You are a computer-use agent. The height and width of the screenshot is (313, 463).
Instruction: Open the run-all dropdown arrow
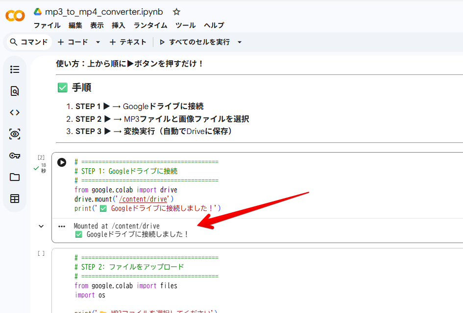click(x=240, y=42)
